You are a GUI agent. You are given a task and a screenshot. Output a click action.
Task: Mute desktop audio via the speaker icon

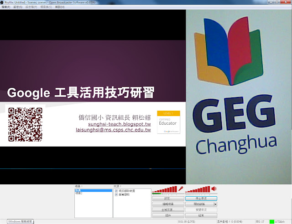click(214, 188)
